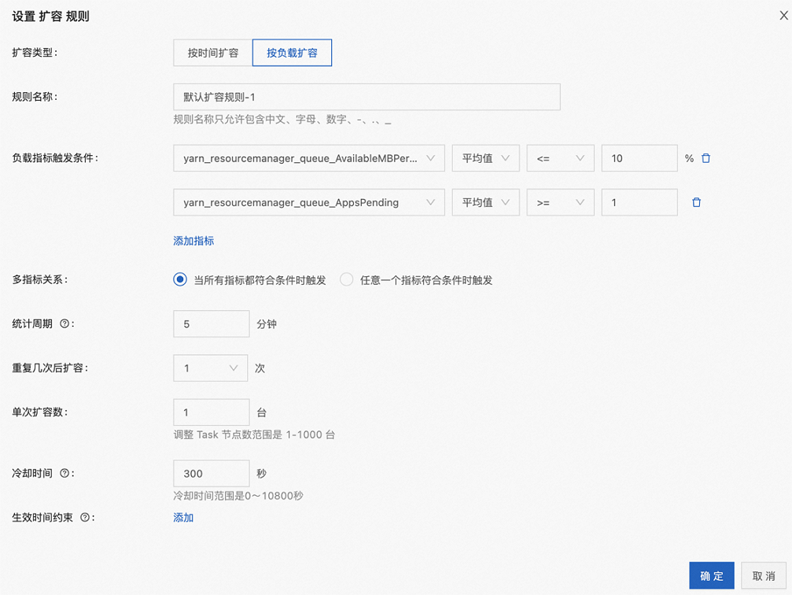Select the 当所有指标都符合条件时触发 radio button

coord(179,279)
